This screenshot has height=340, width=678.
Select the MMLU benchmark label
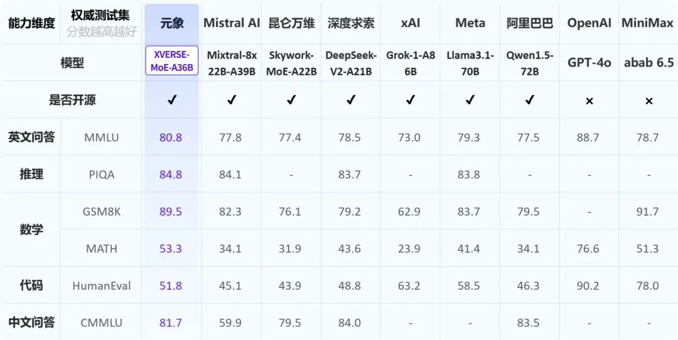click(x=101, y=138)
